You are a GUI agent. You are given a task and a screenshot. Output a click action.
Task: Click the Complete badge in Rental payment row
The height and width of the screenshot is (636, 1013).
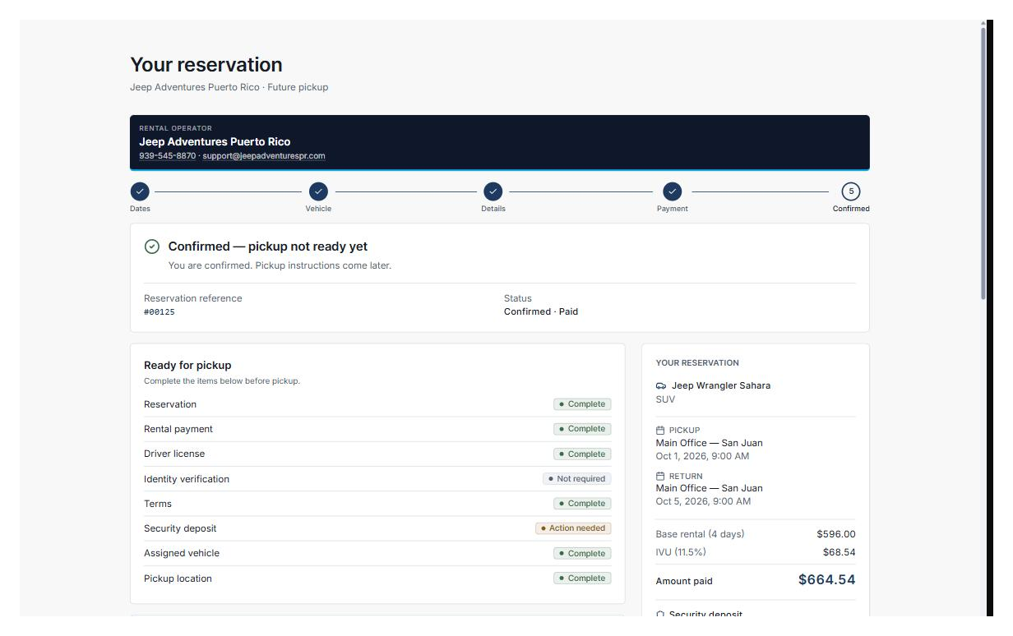click(582, 429)
